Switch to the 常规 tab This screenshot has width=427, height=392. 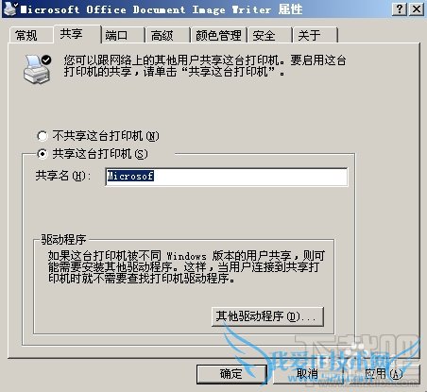tap(30, 35)
